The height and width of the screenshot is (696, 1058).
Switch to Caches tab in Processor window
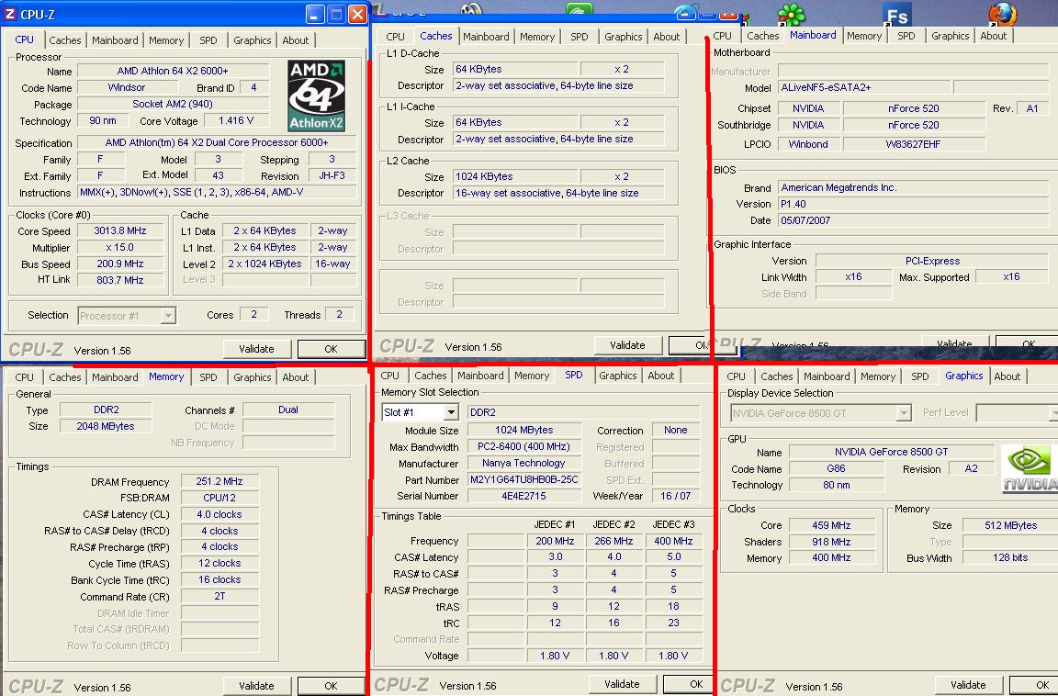pyautogui.click(x=65, y=40)
